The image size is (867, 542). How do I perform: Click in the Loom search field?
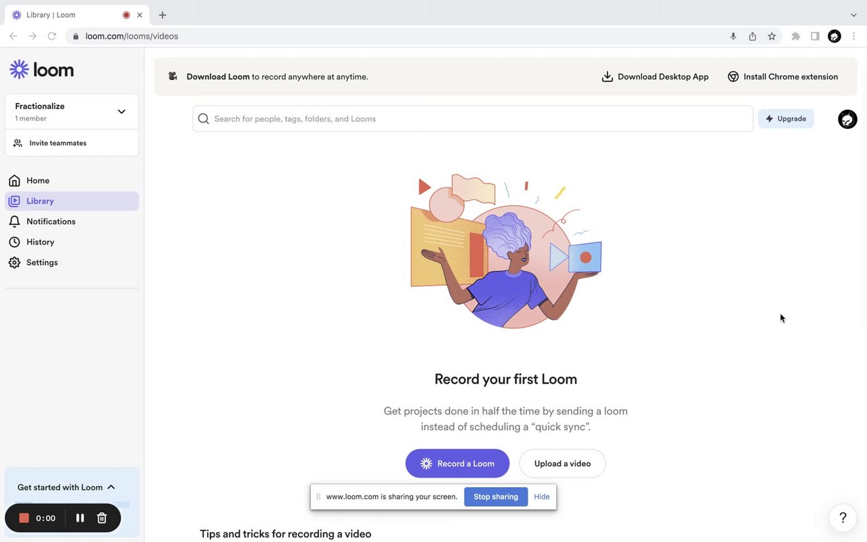(474, 119)
